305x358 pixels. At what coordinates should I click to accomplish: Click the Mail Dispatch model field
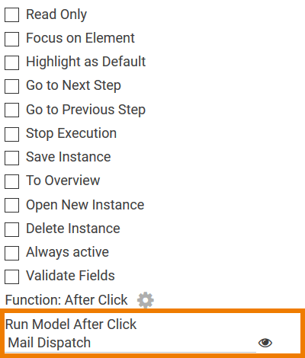(130, 343)
